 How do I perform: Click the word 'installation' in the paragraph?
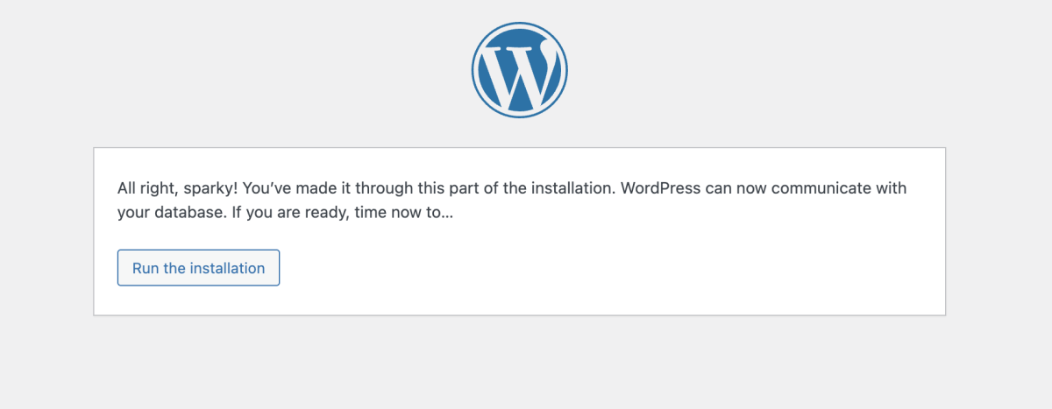[x=572, y=188]
